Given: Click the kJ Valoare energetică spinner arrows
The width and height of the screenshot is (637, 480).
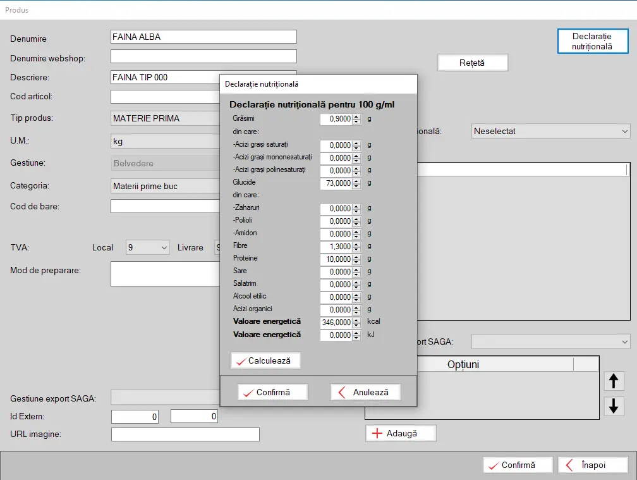Looking at the screenshot, I should (356, 335).
